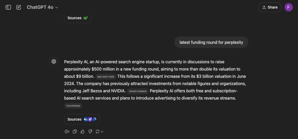Open the Yahoo Finance citation
The width and height of the screenshot is (298, 139).
click(x=137, y=91)
